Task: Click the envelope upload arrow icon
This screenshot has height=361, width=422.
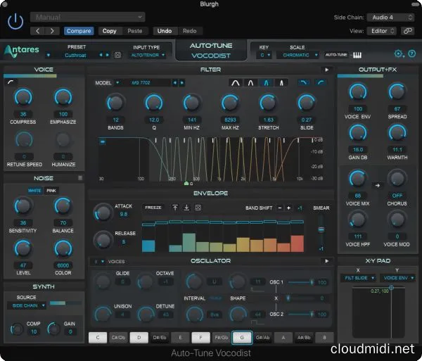Action: click(176, 208)
